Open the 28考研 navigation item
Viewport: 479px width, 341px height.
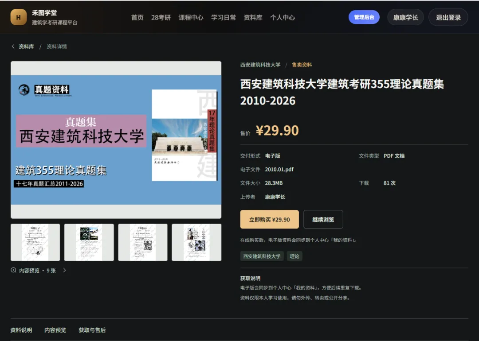[x=161, y=17]
